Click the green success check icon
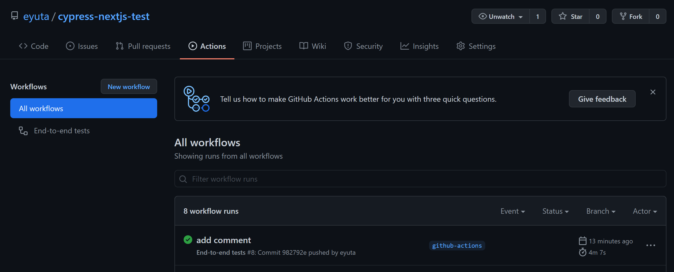 (188, 240)
